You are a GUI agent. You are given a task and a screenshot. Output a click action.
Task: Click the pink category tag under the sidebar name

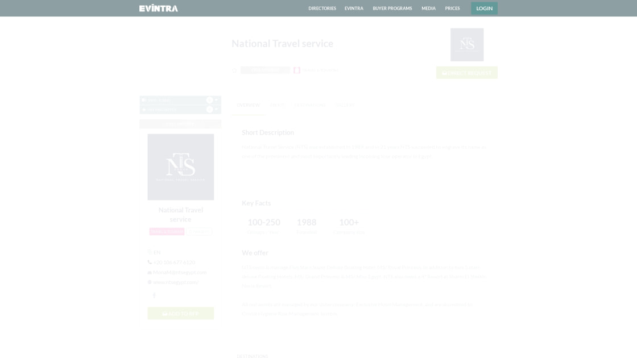(x=167, y=231)
